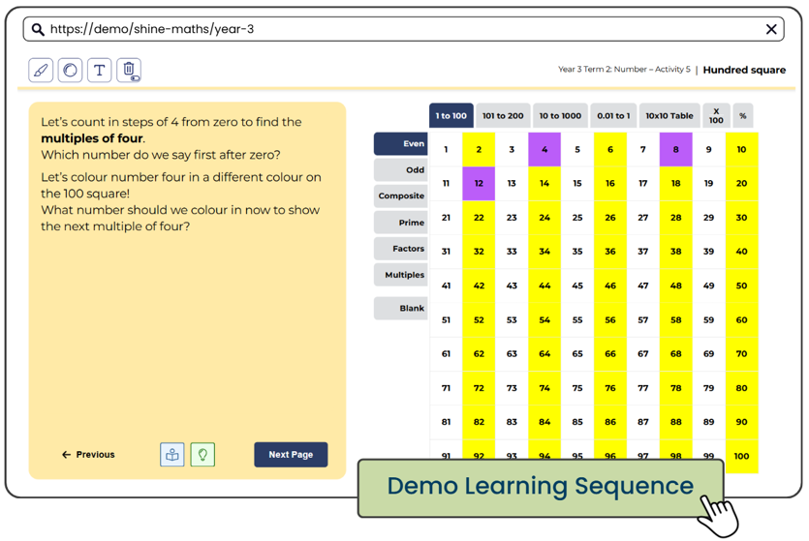Viewport: 809px width, 541px height.
Task: Click the lightbulb hint icon
Action: click(202, 455)
